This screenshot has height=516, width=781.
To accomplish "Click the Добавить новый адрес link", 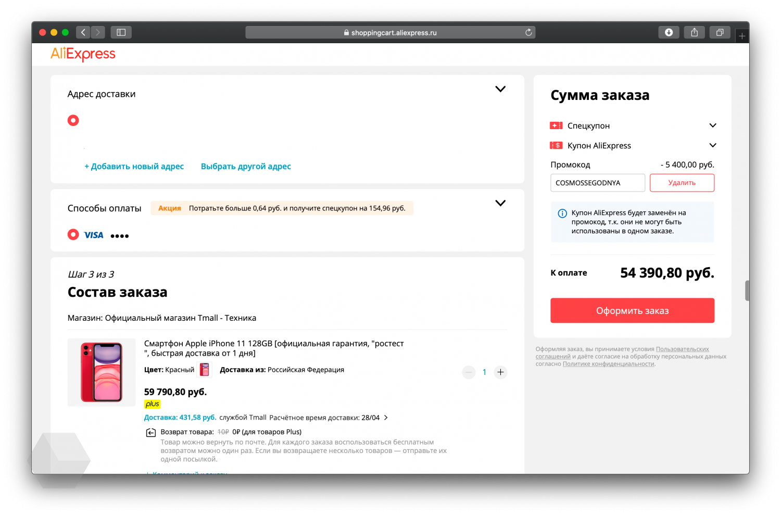I will click(x=134, y=167).
